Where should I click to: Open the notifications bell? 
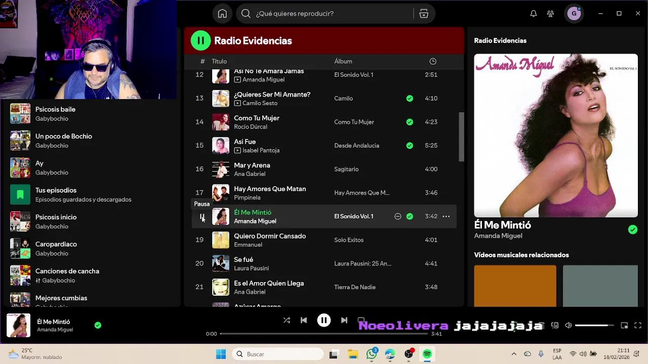pyautogui.click(x=533, y=14)
